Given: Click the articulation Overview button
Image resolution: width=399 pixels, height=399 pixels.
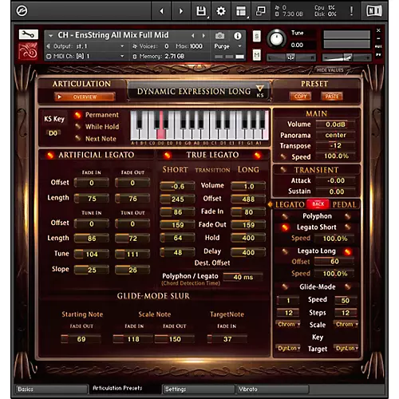Looking at the screenshot, I should tap(85, 97).
